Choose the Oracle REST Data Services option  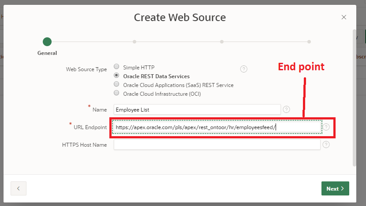[116, 76]
